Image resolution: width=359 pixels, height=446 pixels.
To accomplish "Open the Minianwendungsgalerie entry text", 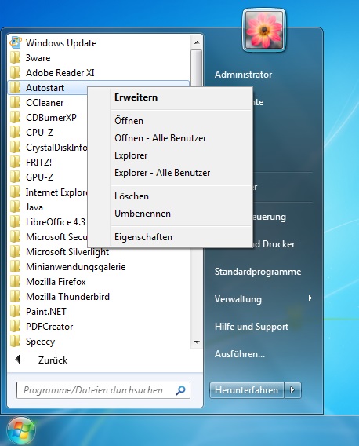I will (x=75, y=267).
